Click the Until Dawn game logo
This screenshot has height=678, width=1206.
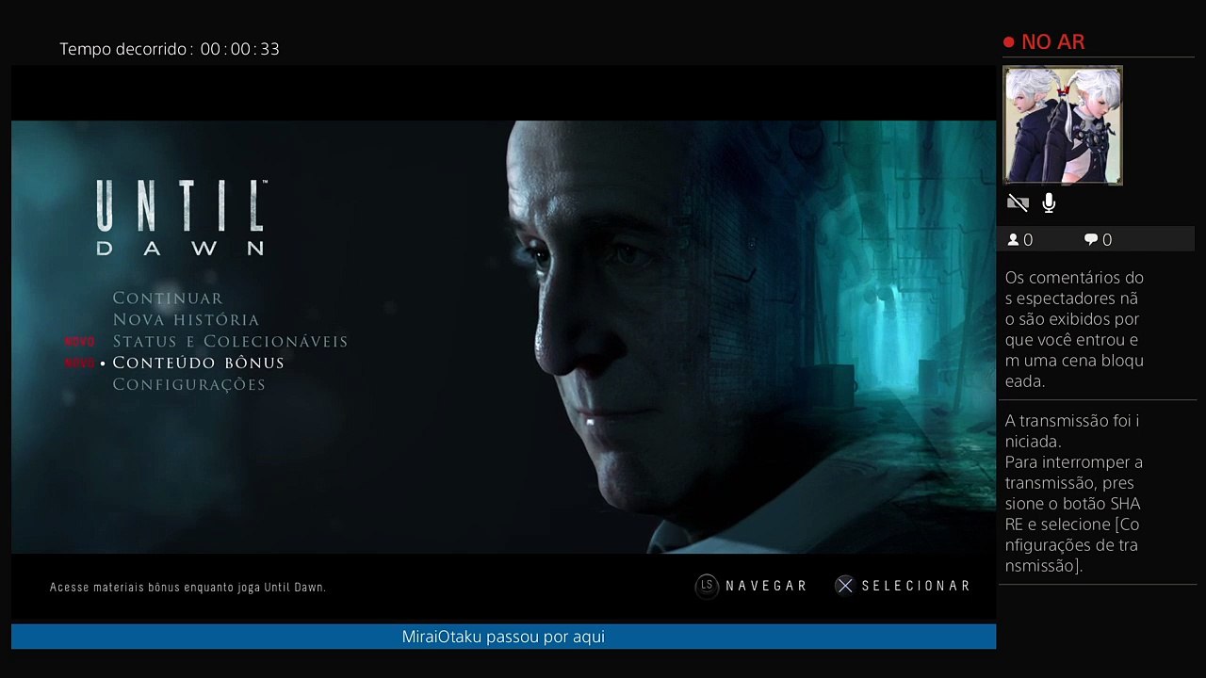[x=181, y=218]
